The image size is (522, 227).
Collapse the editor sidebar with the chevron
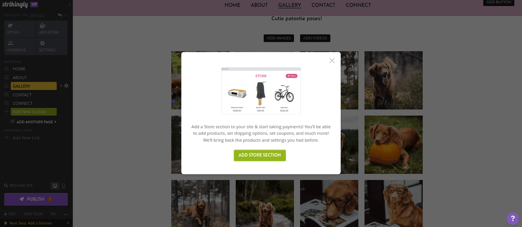point(70,5)
